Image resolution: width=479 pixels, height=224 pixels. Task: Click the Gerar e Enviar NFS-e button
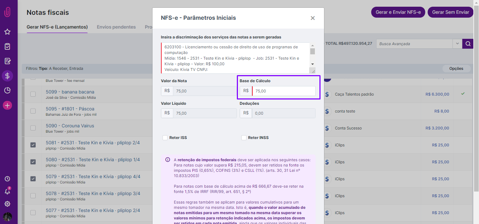398,12
